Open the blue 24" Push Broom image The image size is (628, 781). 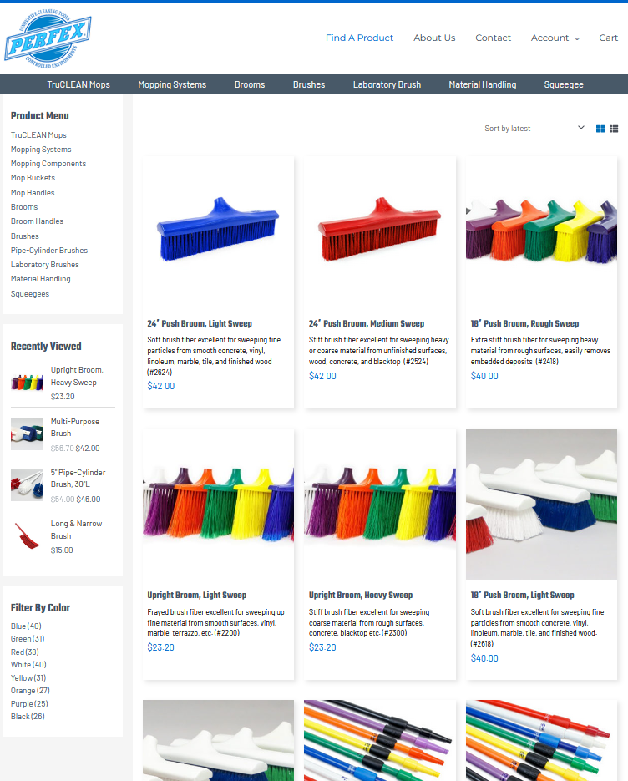pos(218,232)
